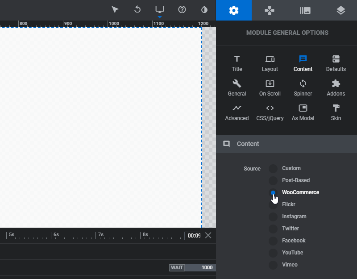357x279 pixels.
Task: Click the WAIT 1000 timeline value
Action: (193, 267)
